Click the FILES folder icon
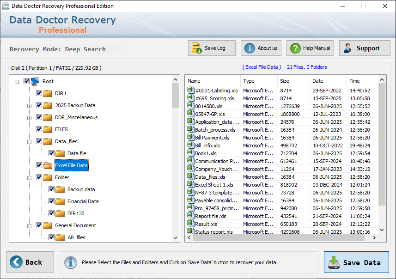The height and width of the screenshot is (279, 396). tap(48, 129)
